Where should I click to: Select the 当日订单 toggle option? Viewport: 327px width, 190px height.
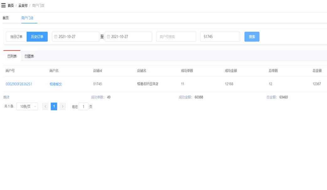click(16, 37)
